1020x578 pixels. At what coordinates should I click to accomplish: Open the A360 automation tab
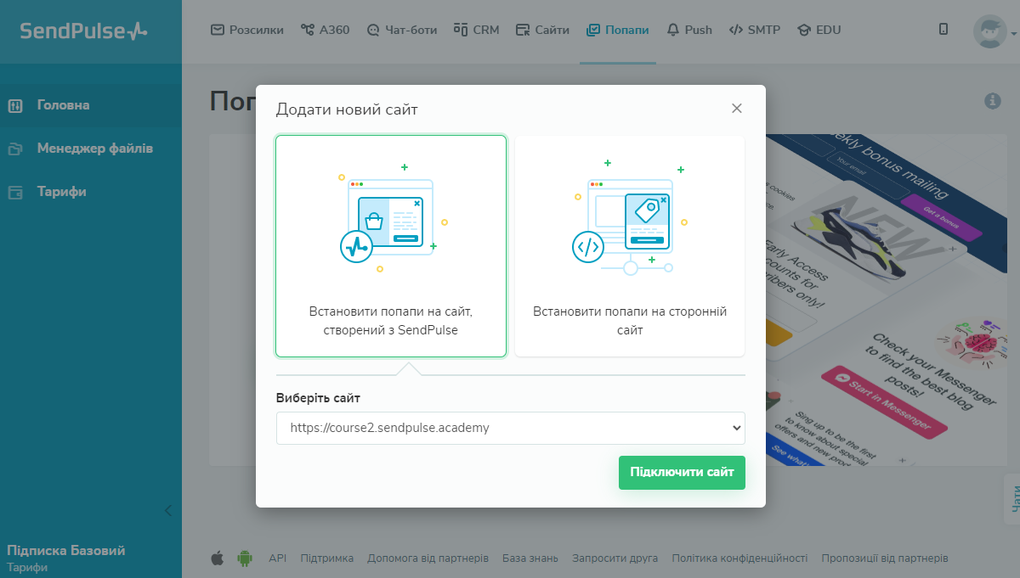point(325,30)
